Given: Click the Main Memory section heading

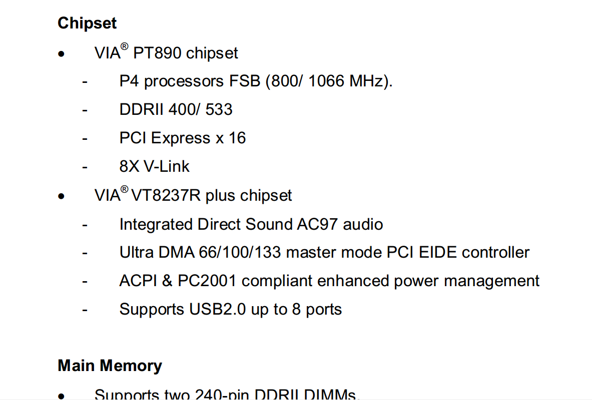Looking at the screenshot, I should point(110,366).
